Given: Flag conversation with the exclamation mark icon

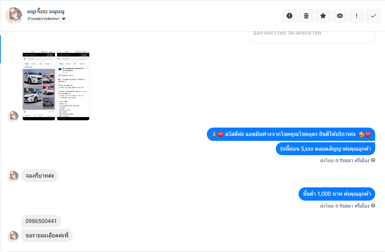Looking at the screenshot, I should (357, 16).
